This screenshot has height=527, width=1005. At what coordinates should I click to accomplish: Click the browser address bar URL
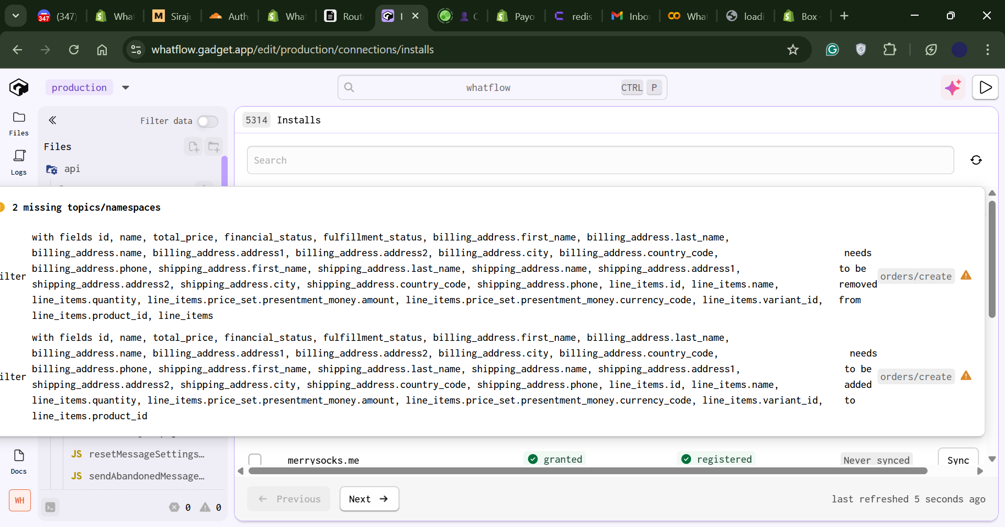click(293, 50)
